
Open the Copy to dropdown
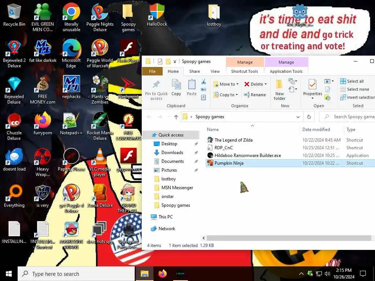(x=226, y=95)
